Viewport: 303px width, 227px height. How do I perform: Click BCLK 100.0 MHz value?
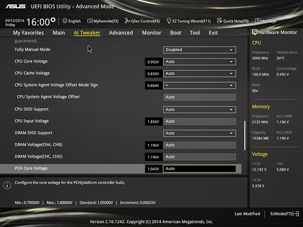261,74
